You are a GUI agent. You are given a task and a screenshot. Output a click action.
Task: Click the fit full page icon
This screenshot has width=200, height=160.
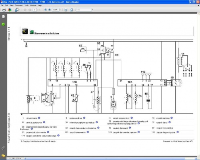(72, 10)
